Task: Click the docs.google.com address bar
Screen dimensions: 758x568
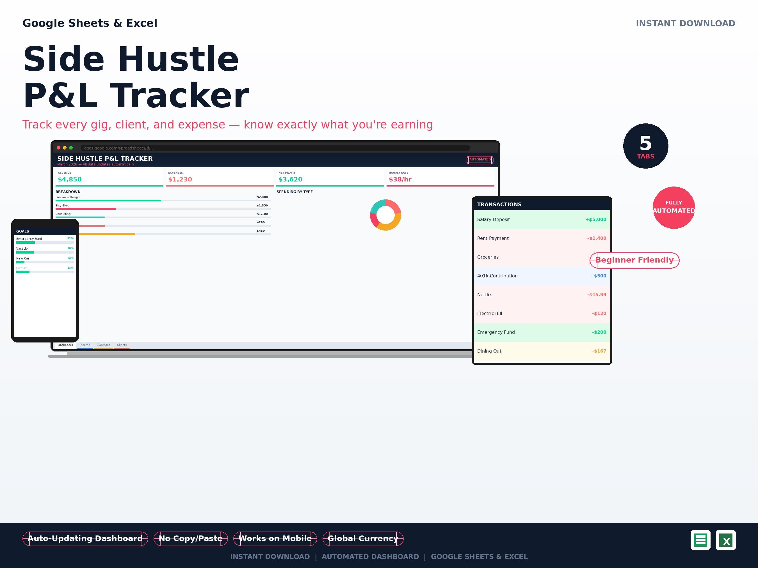Action: pos(275,148)
